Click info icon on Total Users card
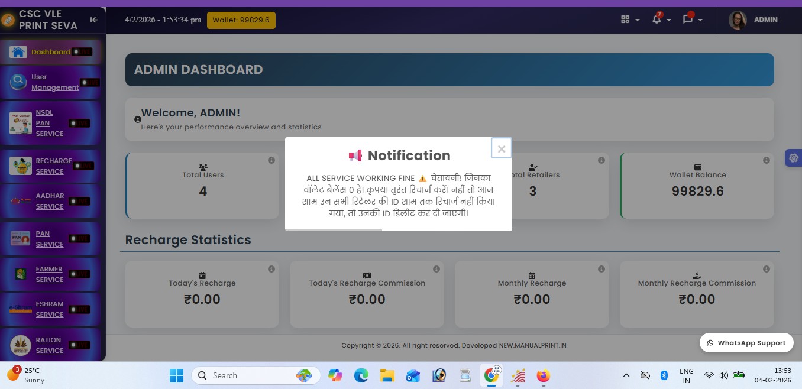Image resolution: width=802 pixels, height=389 pixels. (x=271, y=160)
